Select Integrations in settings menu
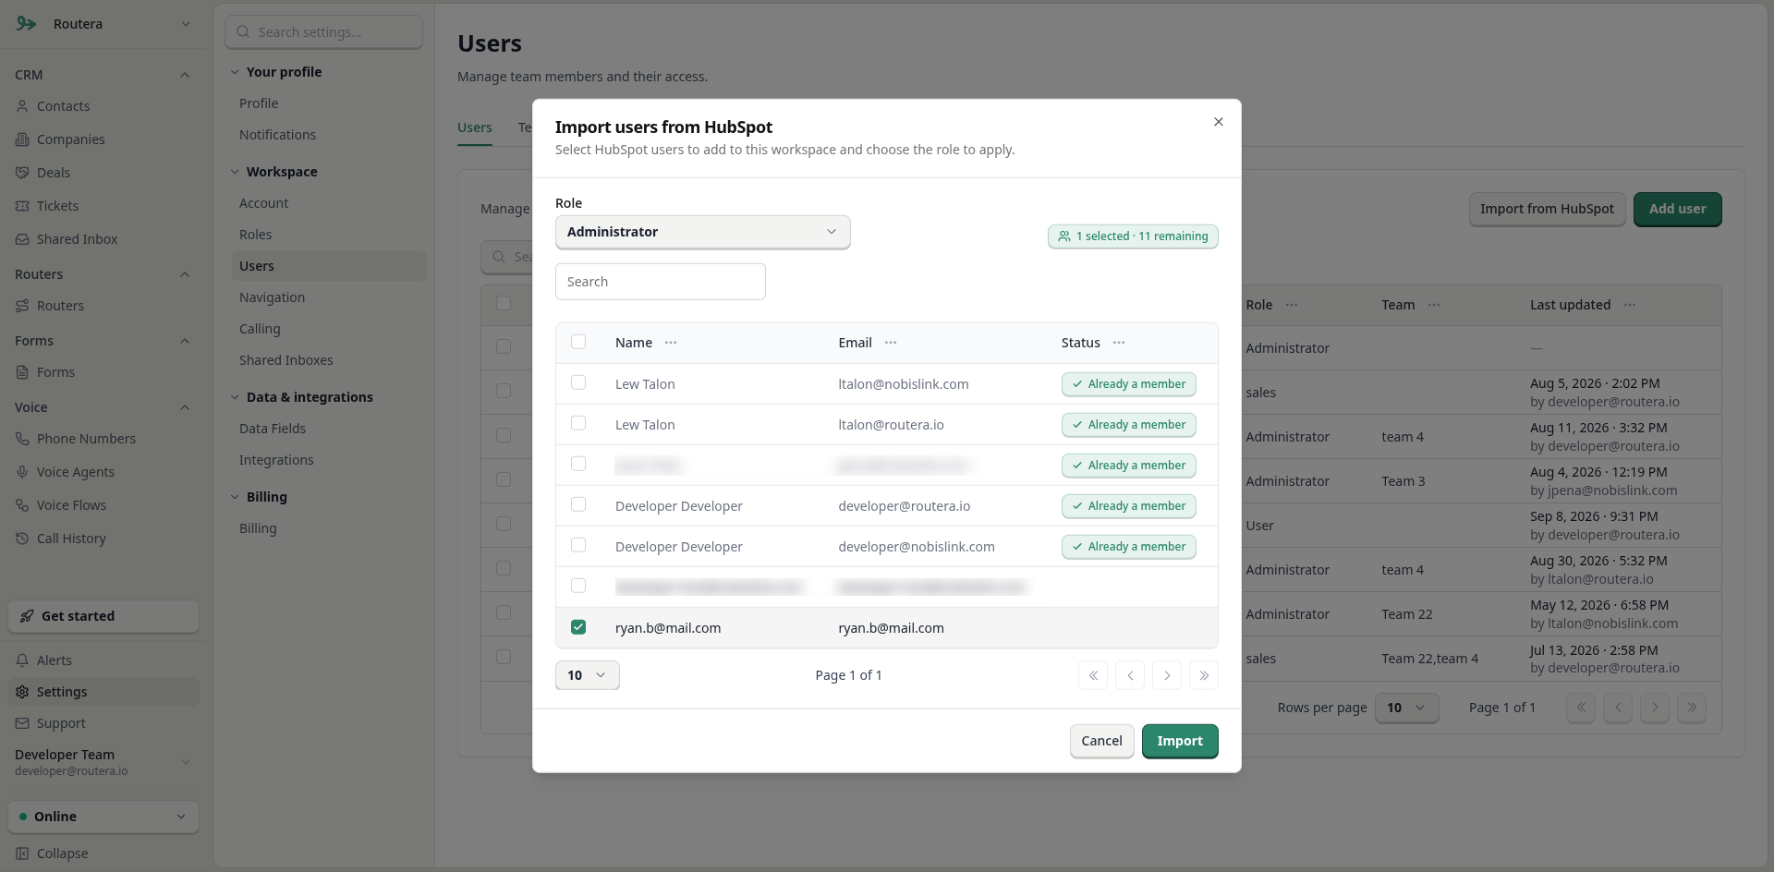Screen dimensions: 1774x872 (276, 460)
